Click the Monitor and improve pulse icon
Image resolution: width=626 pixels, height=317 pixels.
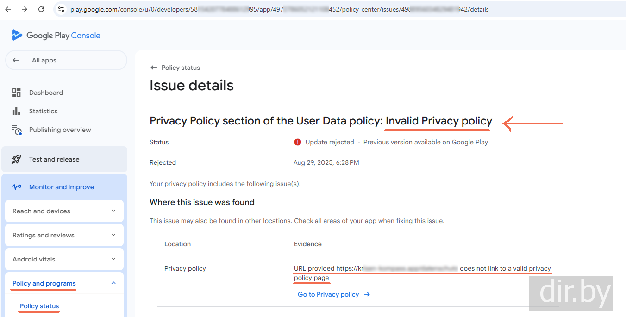(17, 187)
